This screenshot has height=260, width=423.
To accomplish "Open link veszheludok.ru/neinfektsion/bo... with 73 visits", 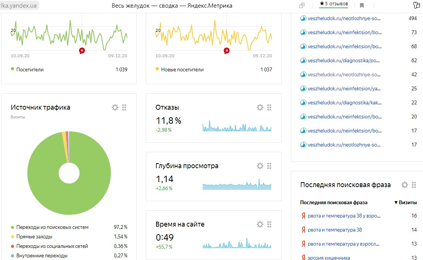I will pyautogui.click(x=344, y=32).
